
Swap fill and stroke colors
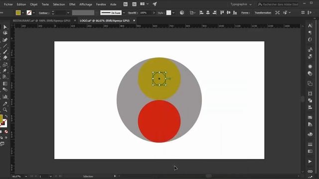click(6, 116)
